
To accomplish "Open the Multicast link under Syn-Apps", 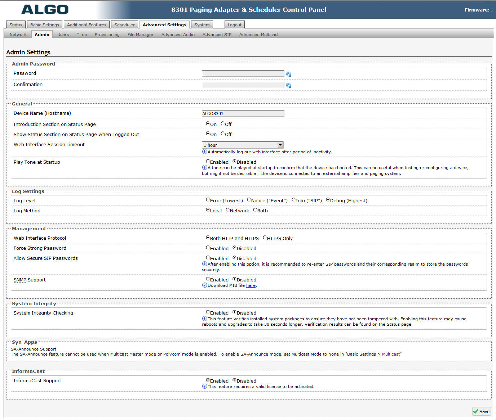I will (x=391, y=354).
